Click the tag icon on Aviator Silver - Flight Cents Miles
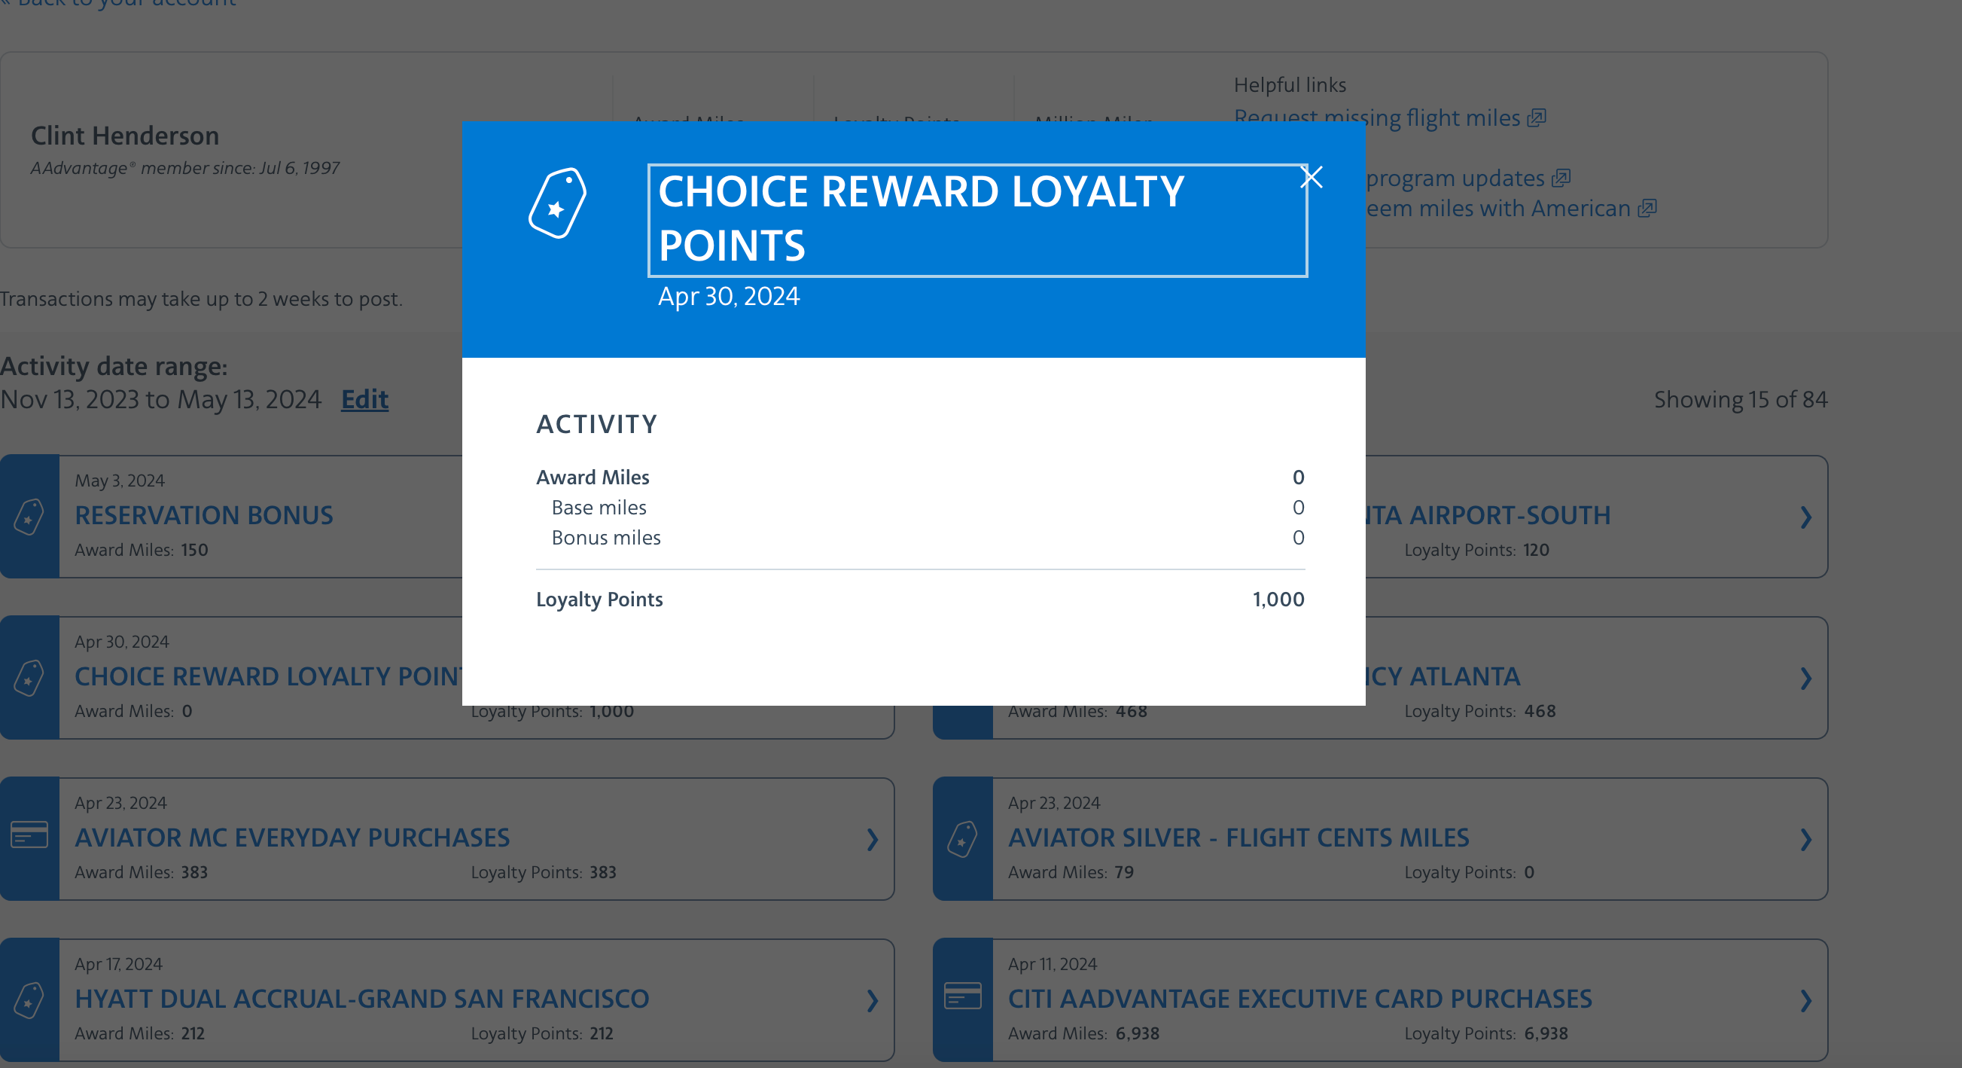1962x1068 pixels. pos(962,838)
